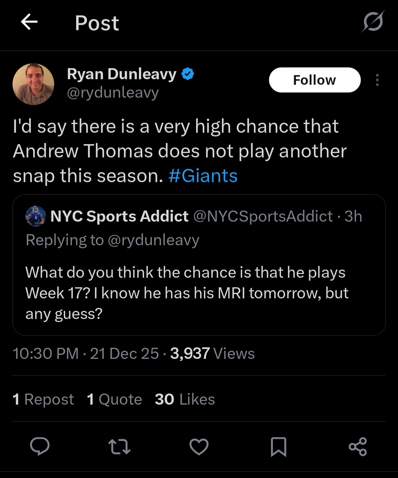Open the quoted post about Week 17
Viewport: 398px width, 478px height.
(199, 293)
